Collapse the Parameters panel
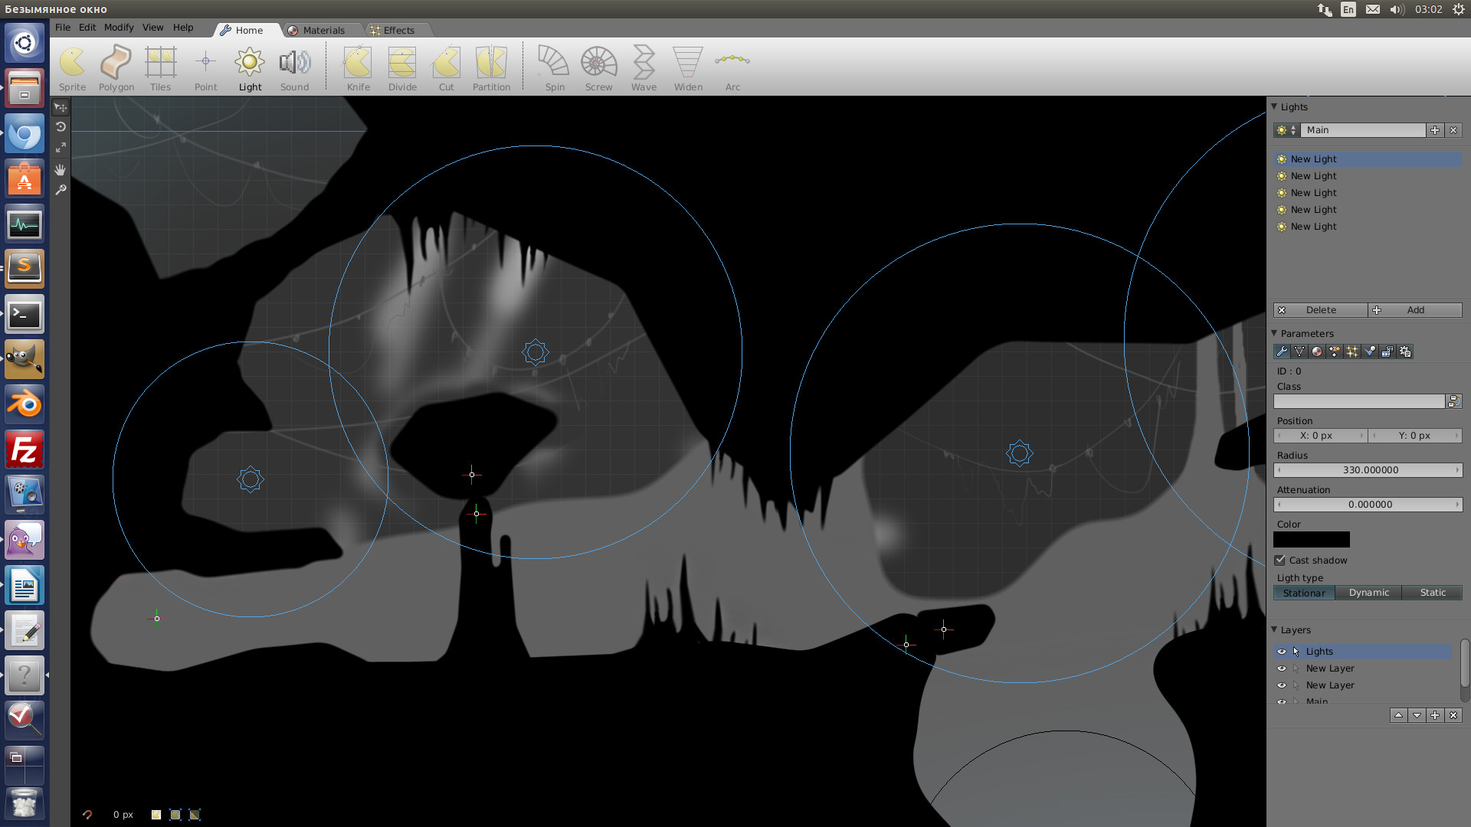Image resolution: width=1471 pixels, height=827 pixels. [x=1275, y=333]
